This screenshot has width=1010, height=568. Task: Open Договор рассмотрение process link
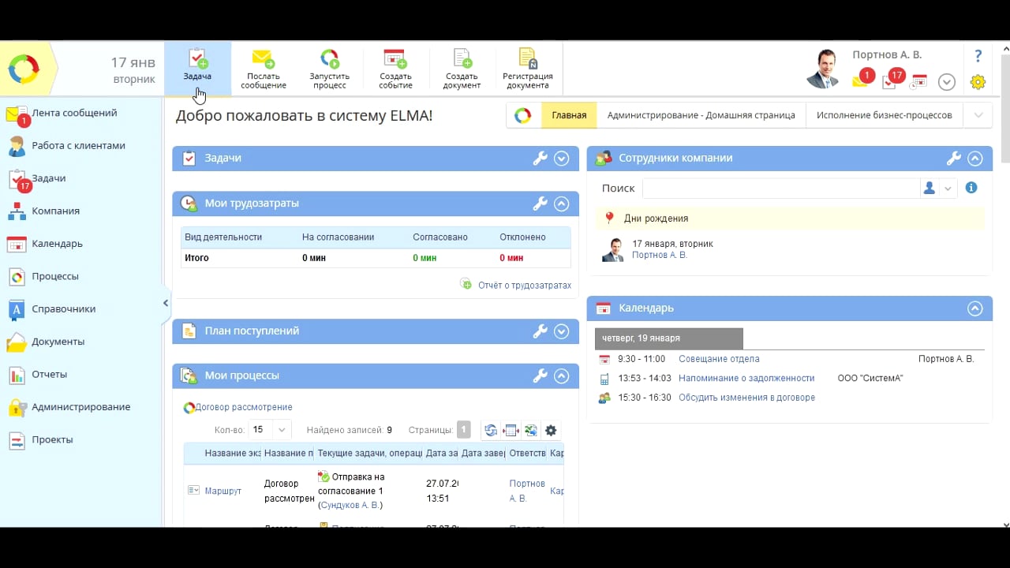tap(244, 407)
